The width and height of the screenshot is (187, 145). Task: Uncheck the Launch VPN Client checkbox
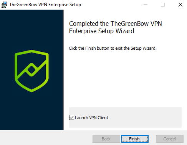click(x=71, y=118)
